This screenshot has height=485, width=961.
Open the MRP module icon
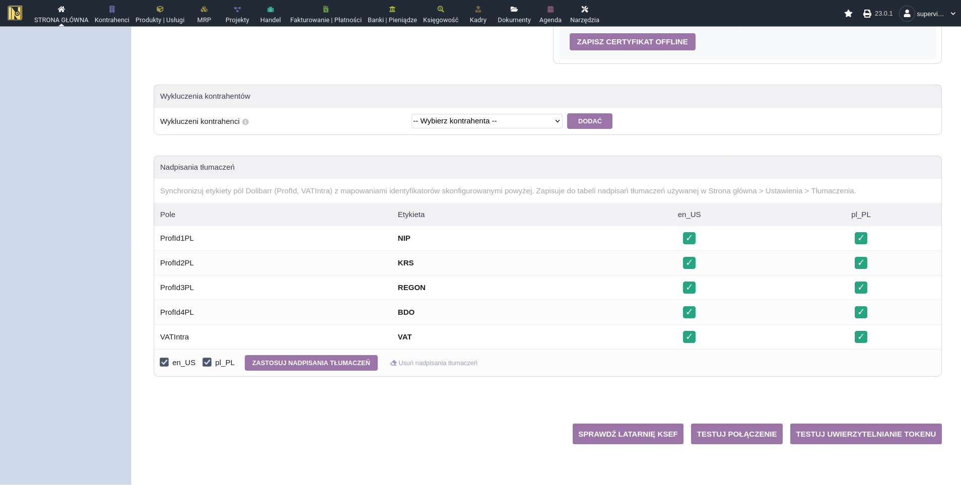click(204, 9)
